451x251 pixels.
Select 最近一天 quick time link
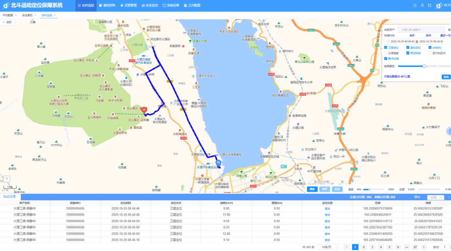coord(445,36)
